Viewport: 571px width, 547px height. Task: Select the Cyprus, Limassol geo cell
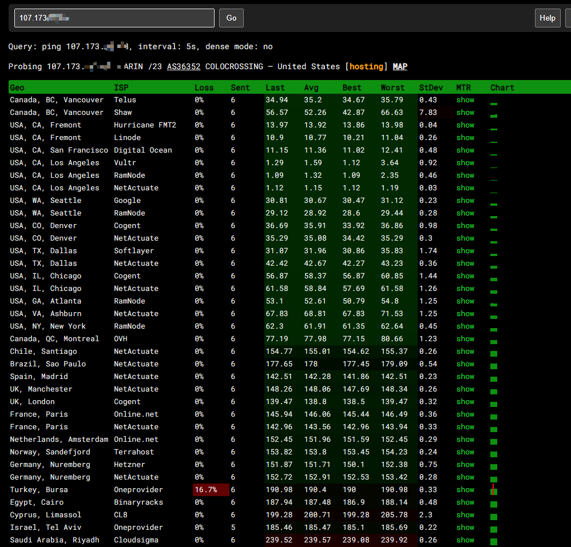[x=46, y=515]
